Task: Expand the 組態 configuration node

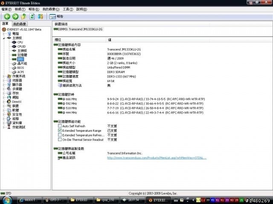Action: [x=4, y=119]
